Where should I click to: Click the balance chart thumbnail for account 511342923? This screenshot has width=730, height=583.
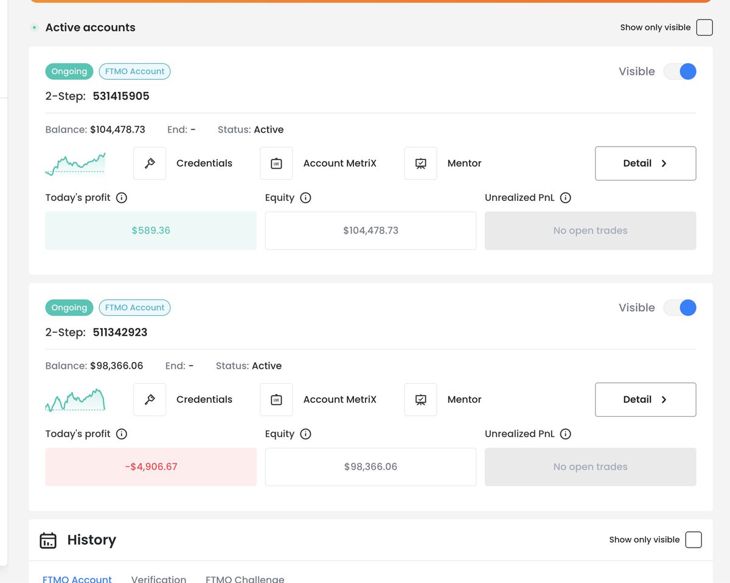75,400
